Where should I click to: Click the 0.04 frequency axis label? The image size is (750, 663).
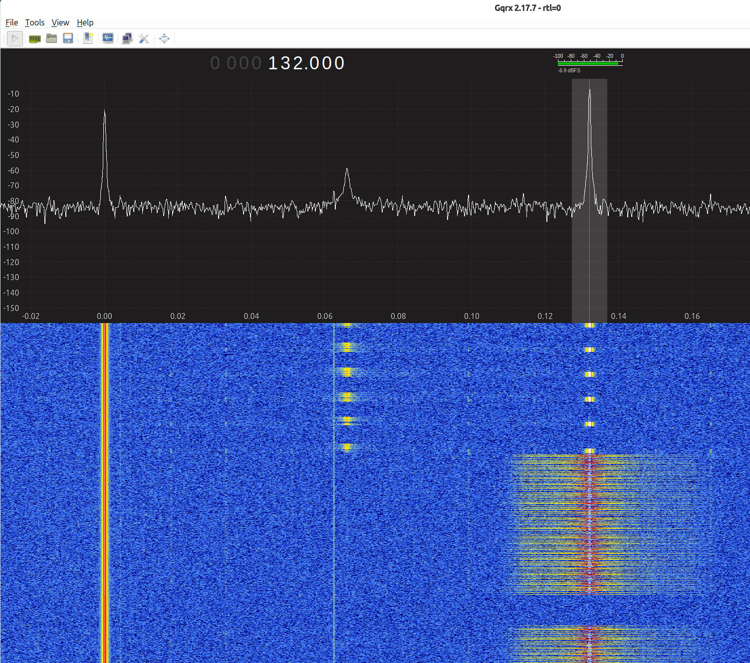pyautogui.click(x=251, y=316)
